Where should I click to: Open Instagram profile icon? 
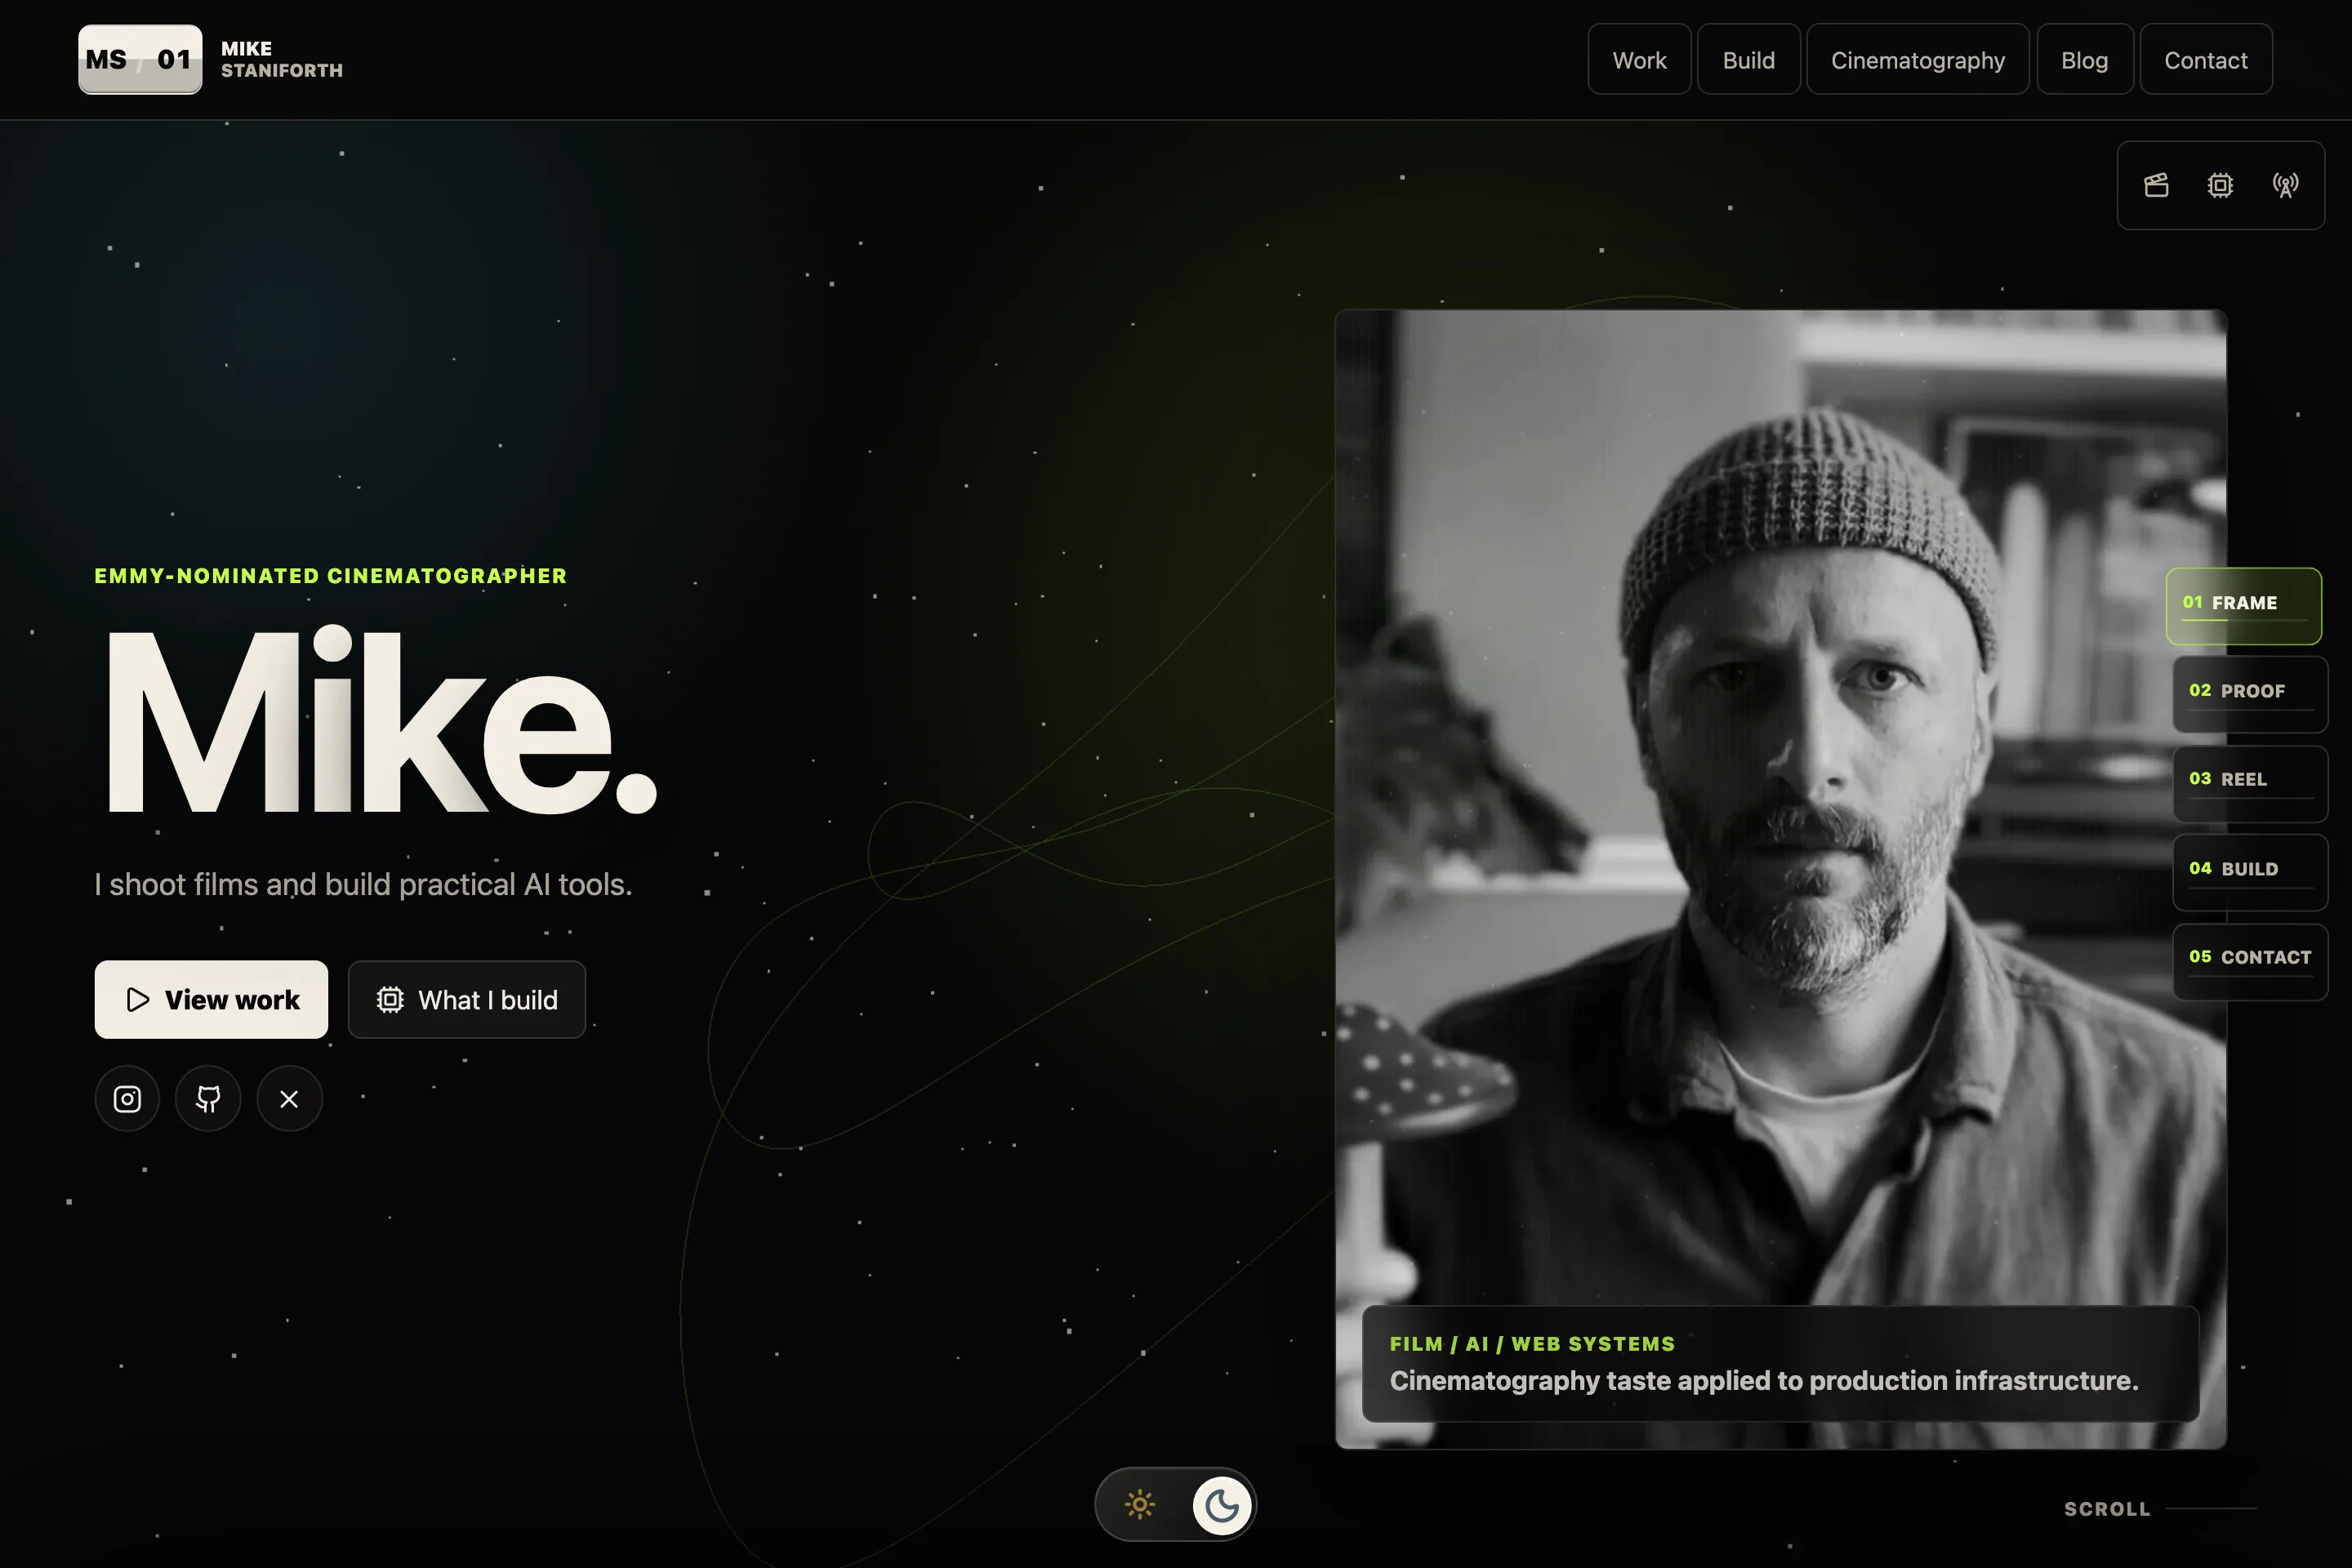point(127,1099)
